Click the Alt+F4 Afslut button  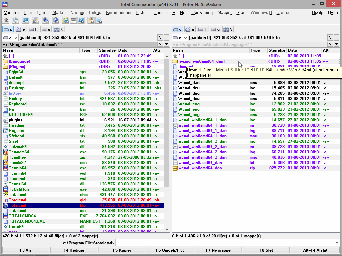(315, 250)
